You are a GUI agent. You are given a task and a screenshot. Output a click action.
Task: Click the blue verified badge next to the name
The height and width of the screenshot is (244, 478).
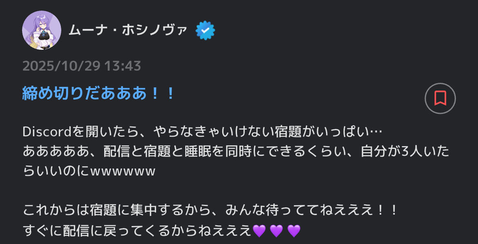(x=205, y=31)
